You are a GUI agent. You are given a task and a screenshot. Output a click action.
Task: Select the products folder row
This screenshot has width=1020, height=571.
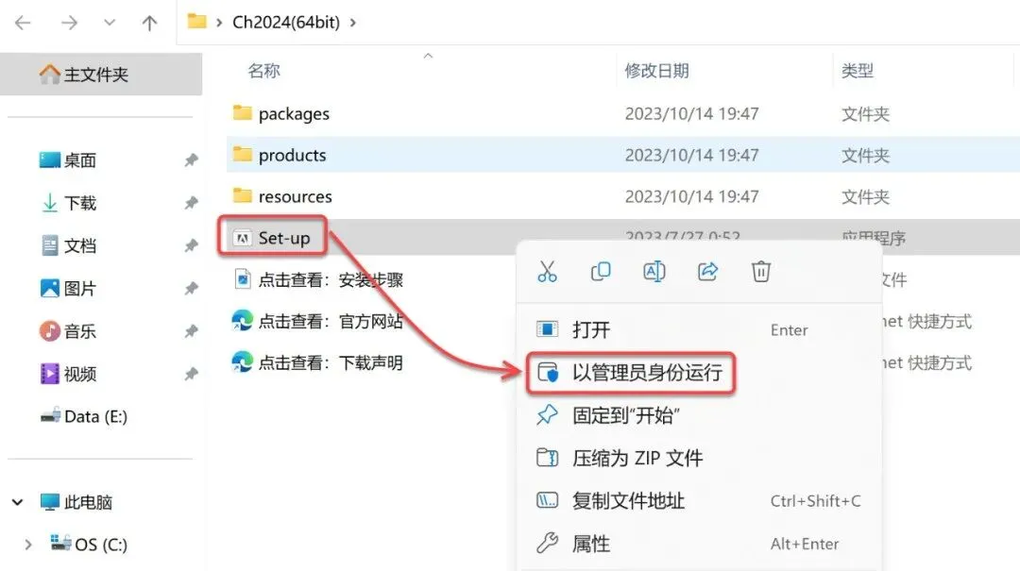pos(623,155)
